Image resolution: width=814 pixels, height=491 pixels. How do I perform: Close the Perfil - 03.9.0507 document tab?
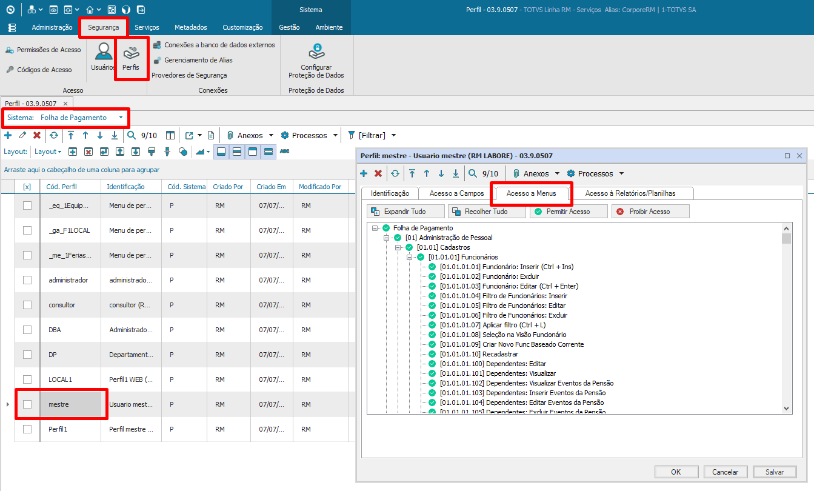coord(65,104)
